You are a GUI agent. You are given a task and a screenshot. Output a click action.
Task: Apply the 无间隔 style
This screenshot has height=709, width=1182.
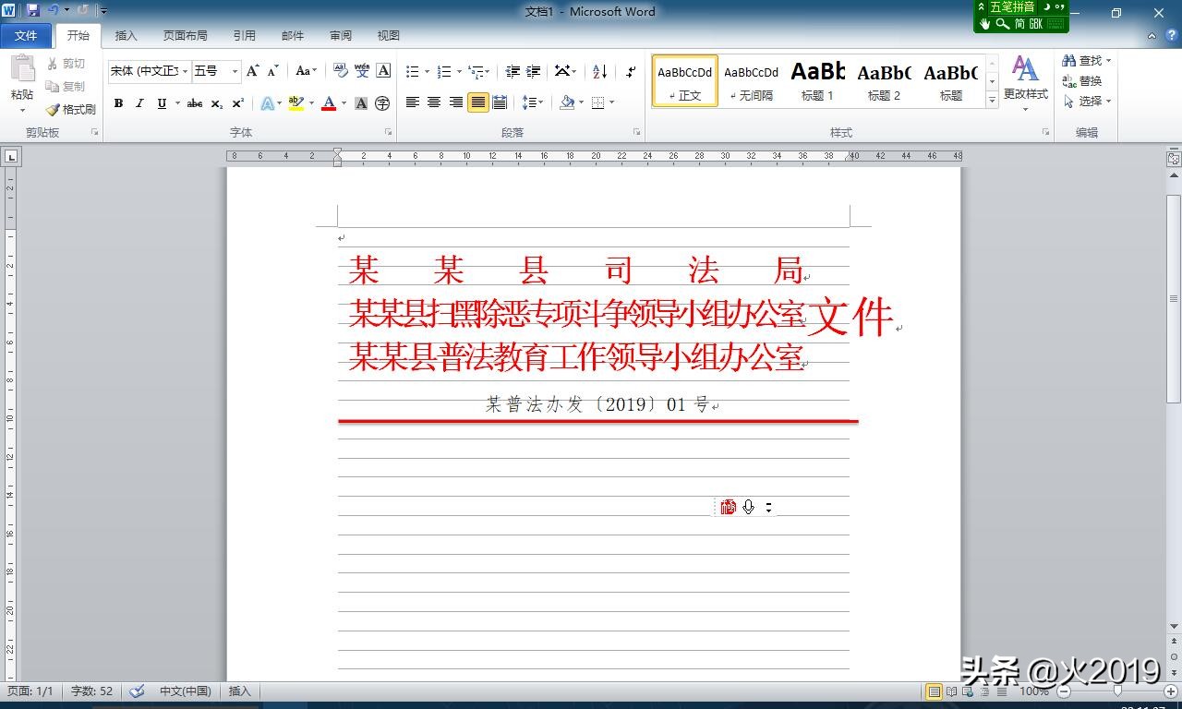(x=751, y=80)
